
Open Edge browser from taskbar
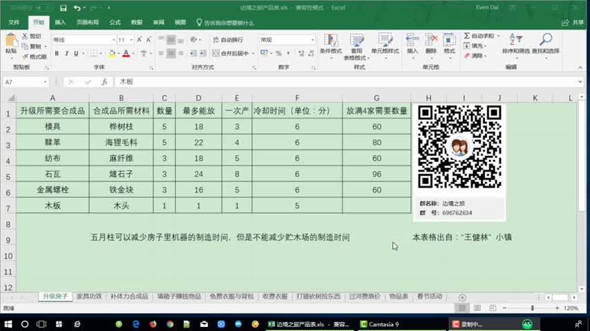pyautogui.click(x=136, y=324)
